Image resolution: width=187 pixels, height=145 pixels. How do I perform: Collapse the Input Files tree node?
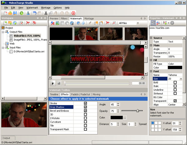[3, 48]
